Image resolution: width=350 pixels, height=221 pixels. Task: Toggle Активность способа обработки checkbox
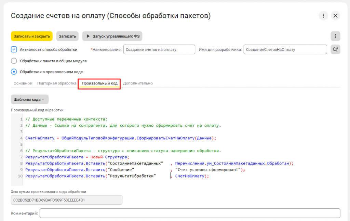[14, 49]
